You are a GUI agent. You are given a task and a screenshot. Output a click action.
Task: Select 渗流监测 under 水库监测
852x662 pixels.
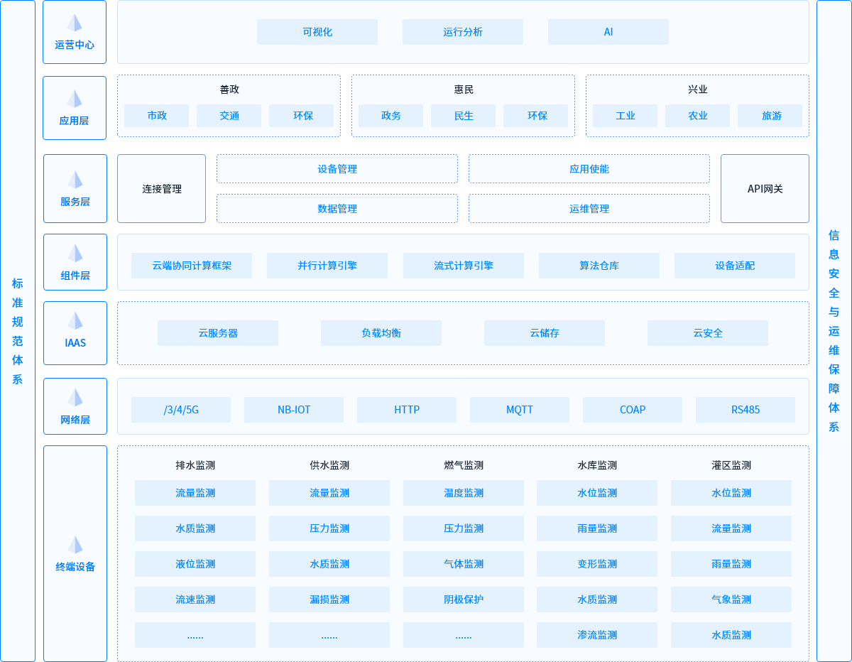click(597, 635)
